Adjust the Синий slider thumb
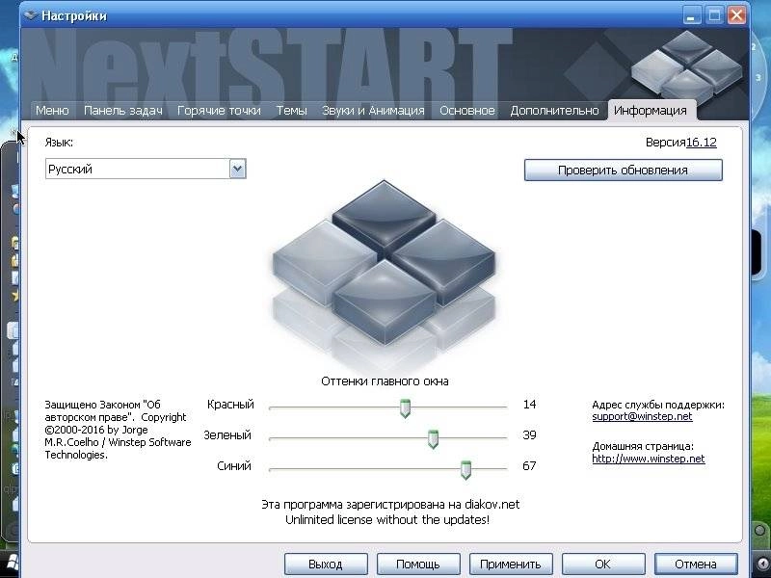The image size is (771, 578). [465, 470]
